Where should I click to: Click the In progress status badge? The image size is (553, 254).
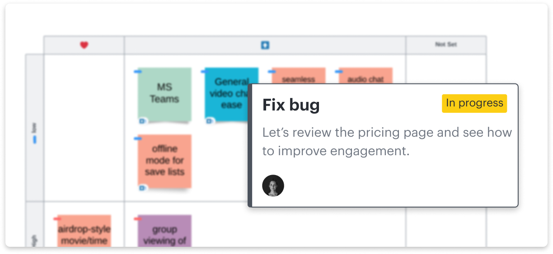click(x=474, y=103)
